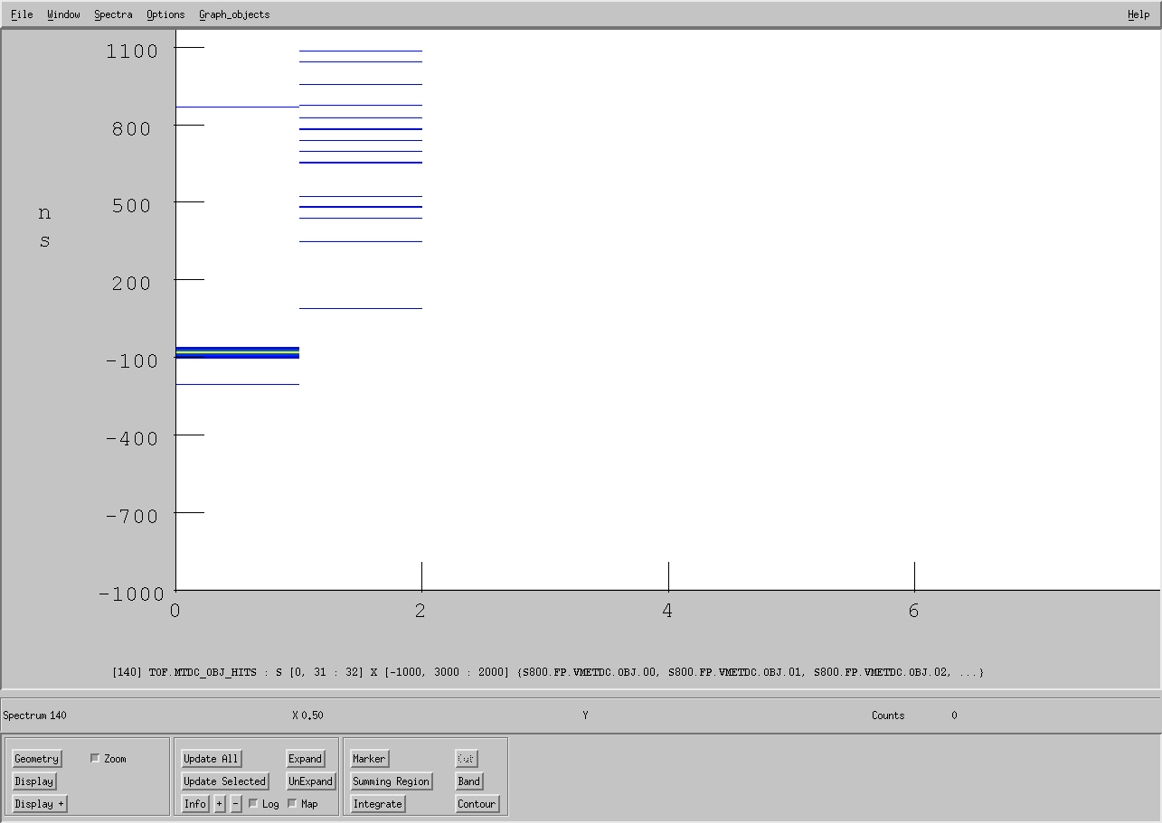This screenshot has width=1162, height=823.
Task: Open the Graph_objects menu
Action: (234, 14)
